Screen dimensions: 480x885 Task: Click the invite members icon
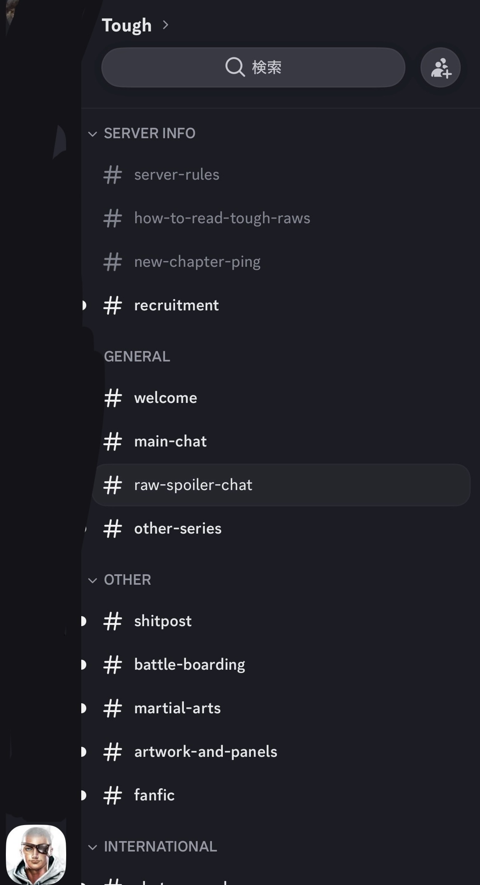pos(440,67)
